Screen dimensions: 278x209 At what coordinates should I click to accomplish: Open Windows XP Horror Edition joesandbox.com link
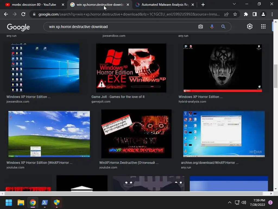[29, 97]
